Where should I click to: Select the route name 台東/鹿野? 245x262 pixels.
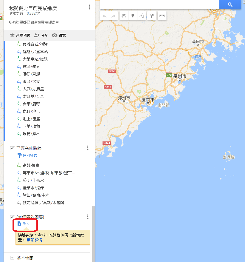click(31, 104)
